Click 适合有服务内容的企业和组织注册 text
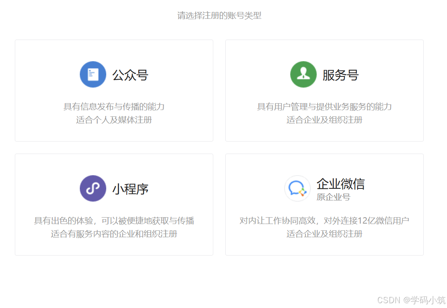The height and width of the screenshot is (308, 447). pyautogui.click(x=114, y=234)
